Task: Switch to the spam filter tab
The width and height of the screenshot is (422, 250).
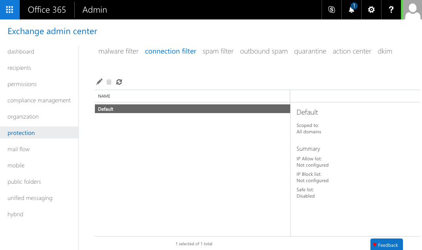Action: pos(218,51)
